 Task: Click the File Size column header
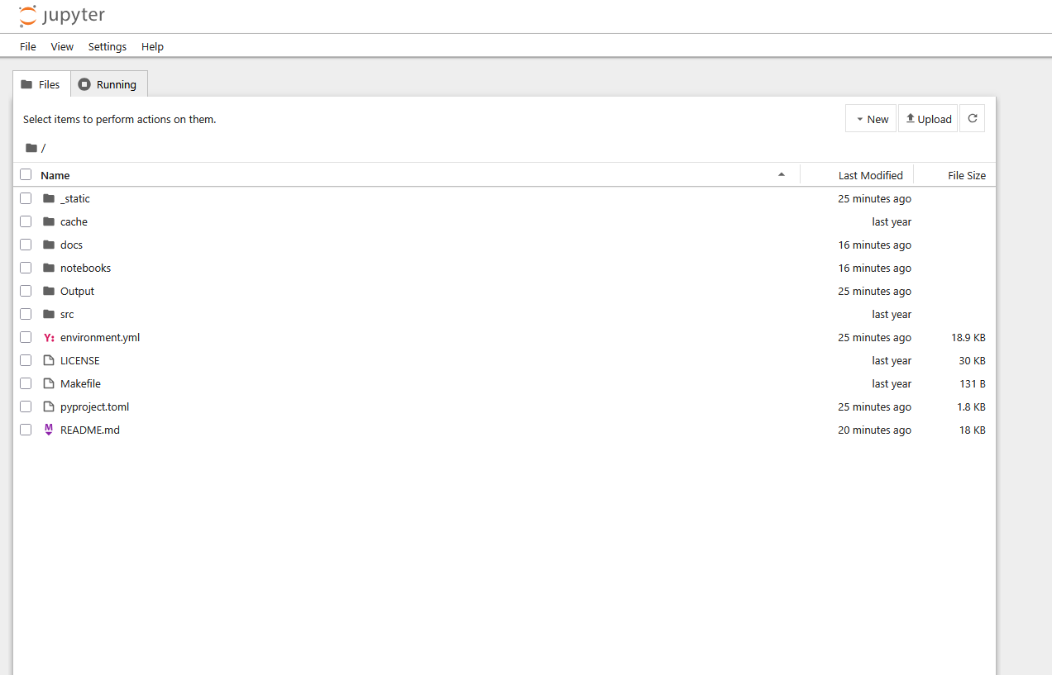(966, 174)
